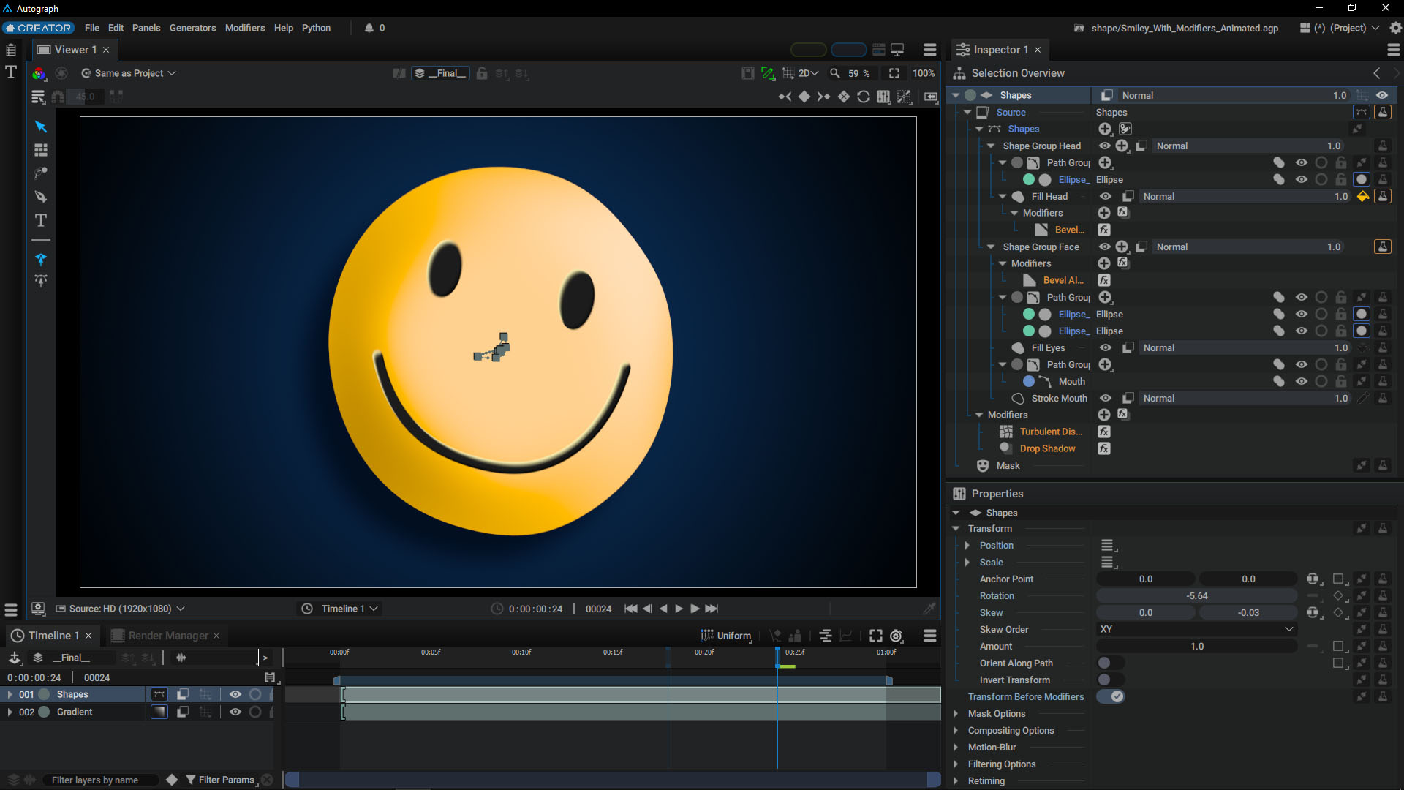Hide Shapes layer in timeline
1404x790 pixels.
pos(235,694)
